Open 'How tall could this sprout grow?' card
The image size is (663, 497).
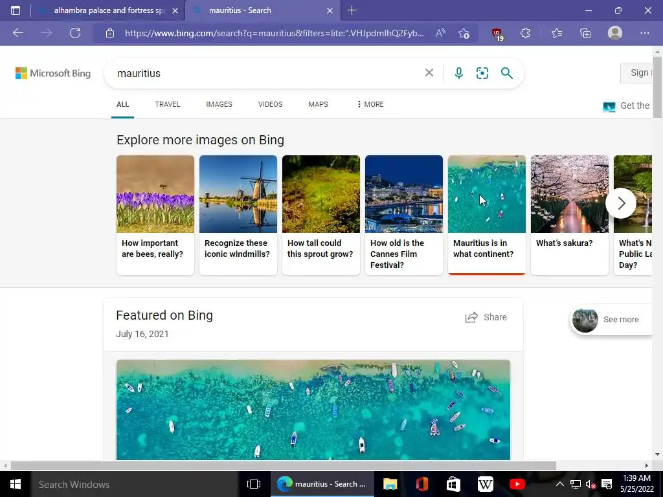(x=321, y=215)
